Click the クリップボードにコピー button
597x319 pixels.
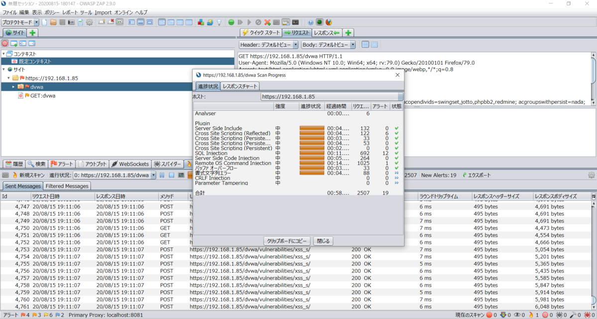(287, 241)
